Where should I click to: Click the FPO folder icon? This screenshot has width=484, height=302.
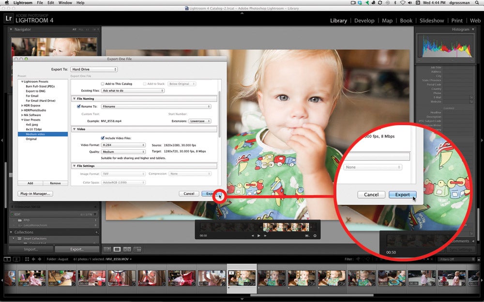[x=20, y=220]
